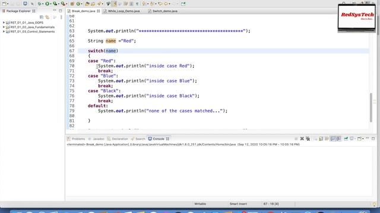The image size is (380, 213).
Task: Click Remove All Terminated Launches icon
Action: 308,138
